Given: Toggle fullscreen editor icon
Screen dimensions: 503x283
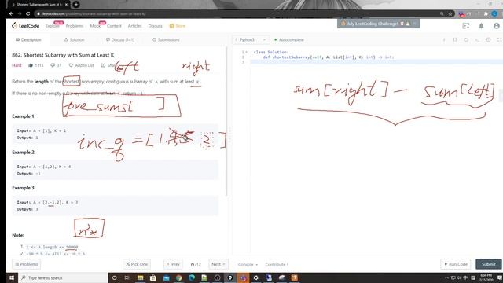Looking at the screenshot, I should click(x=500, y=40).
